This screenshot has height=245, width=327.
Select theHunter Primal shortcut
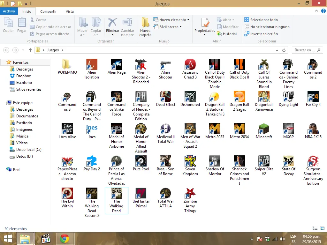click(x=141, y=198)
